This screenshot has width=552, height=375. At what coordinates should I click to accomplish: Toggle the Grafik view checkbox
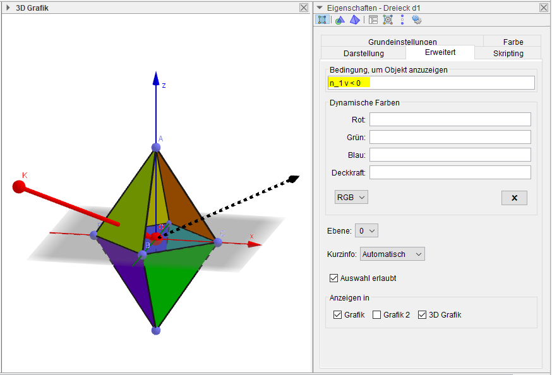point(337,314)
